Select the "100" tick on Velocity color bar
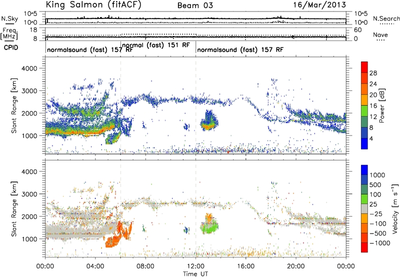Image resolution: width=400 pixels, height=277 pixels. (375, 194)
